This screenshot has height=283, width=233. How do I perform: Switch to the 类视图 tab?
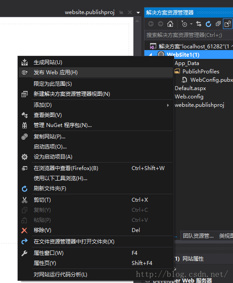coord(226,236)
